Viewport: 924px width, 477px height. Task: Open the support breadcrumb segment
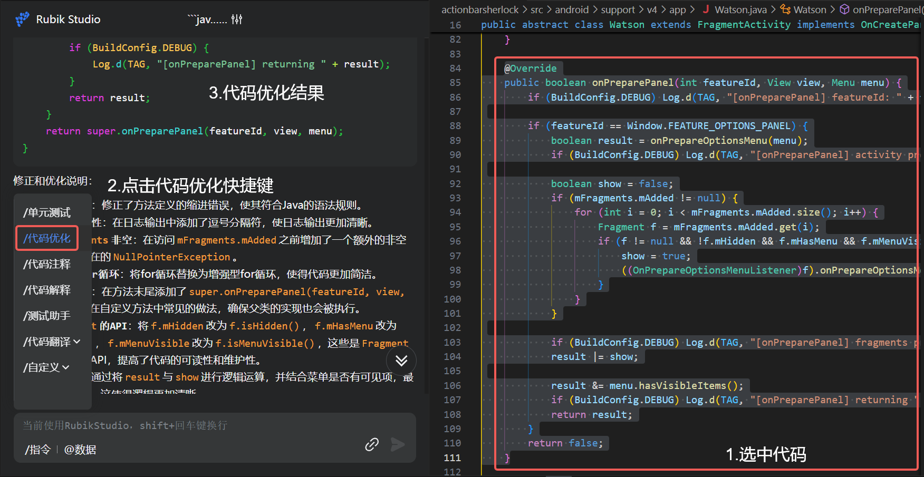pos(618,9)
